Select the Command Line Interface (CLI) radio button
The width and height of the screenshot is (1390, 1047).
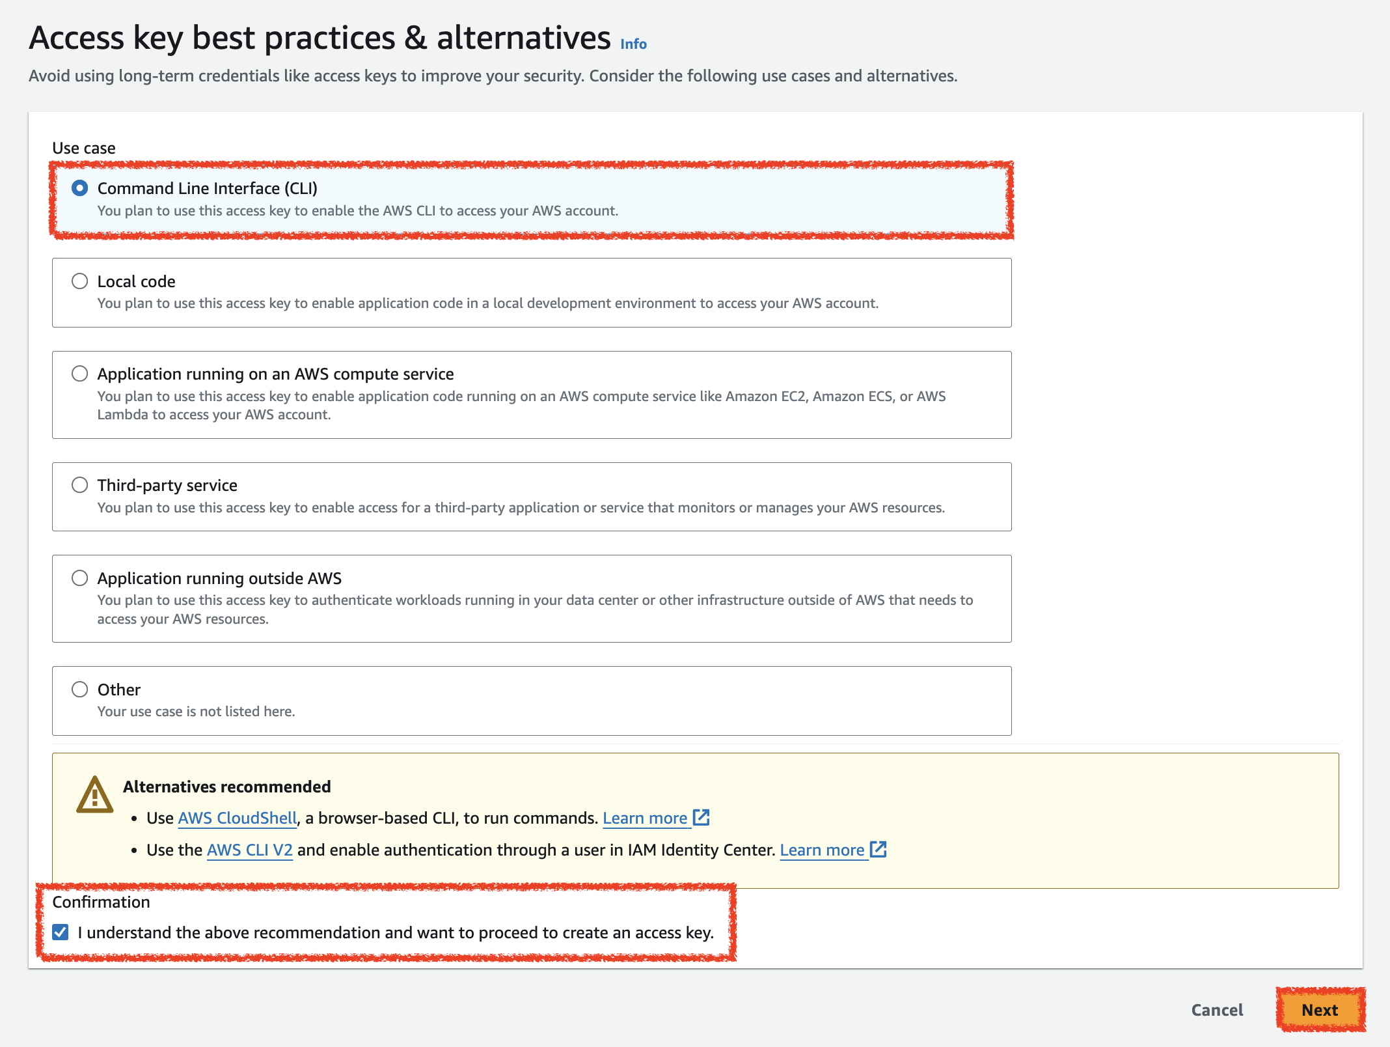click(79, 188)
